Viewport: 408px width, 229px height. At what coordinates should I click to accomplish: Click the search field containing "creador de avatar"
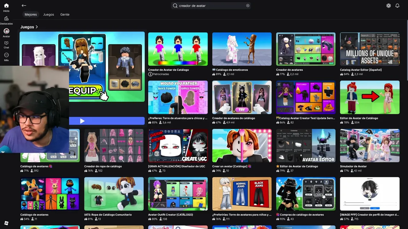(x=211, y=6)
